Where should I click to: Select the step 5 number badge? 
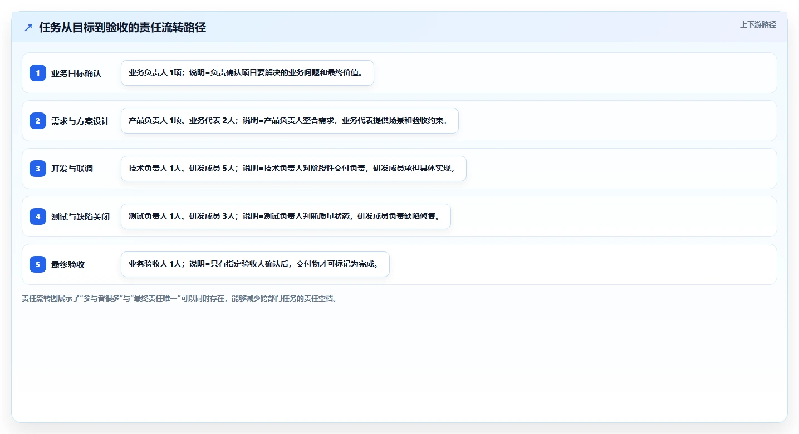point(38,264)
